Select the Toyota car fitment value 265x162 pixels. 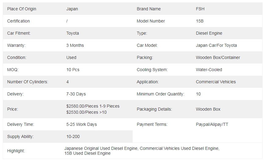(x=73, y=33)
